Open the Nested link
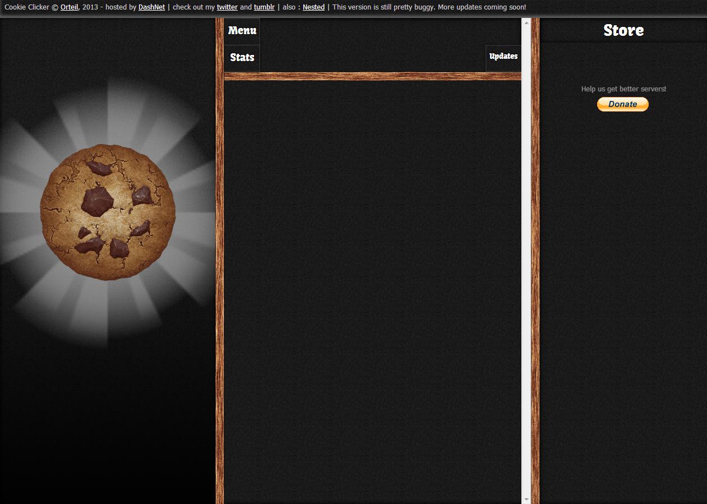This screenshot has width=707, height=504. pos(313,7)
